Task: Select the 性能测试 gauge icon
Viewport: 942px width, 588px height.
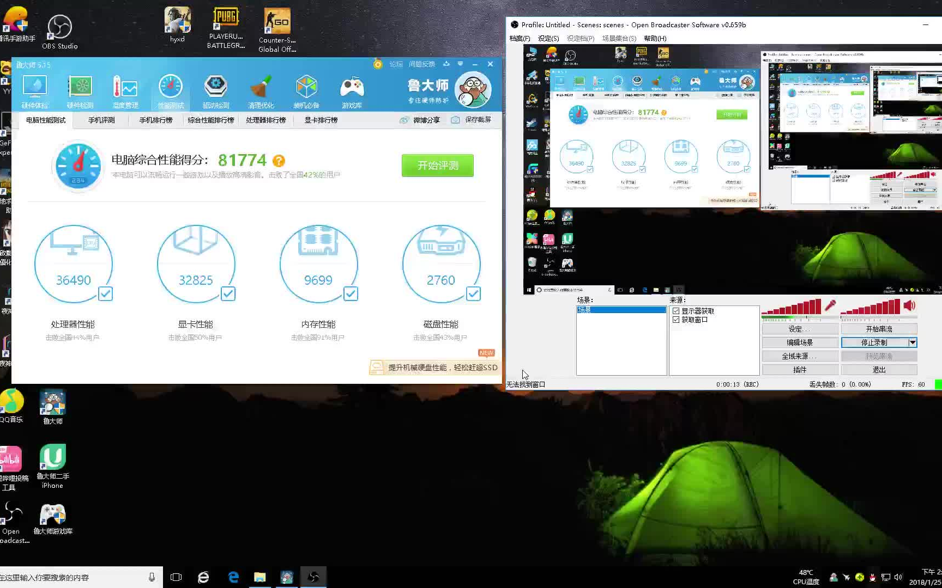Action: 171,91
